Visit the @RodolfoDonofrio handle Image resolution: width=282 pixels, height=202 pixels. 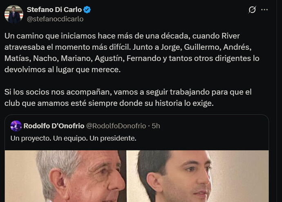(x=116, y=126)
